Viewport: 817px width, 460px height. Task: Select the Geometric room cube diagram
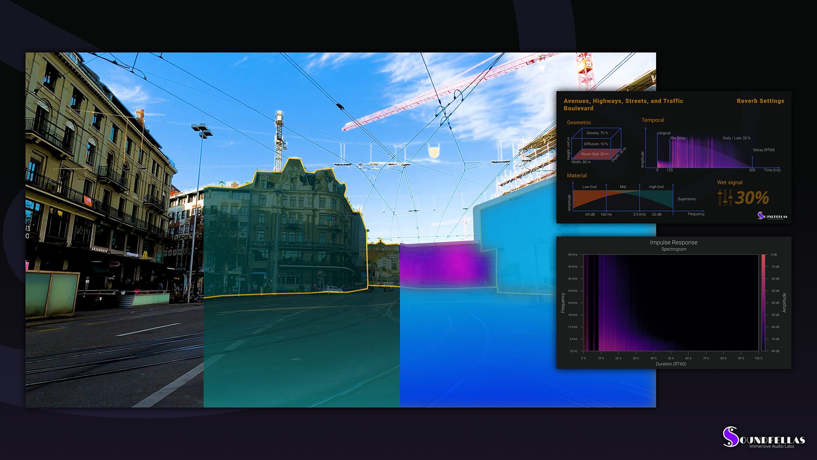(x=596, y=144)
